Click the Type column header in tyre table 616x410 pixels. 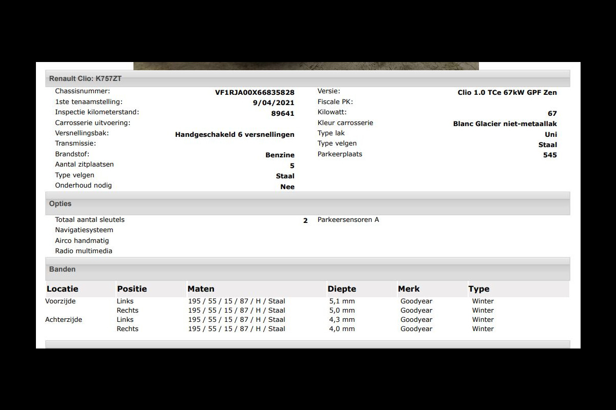pyautogui.click(x=479, y=289)
